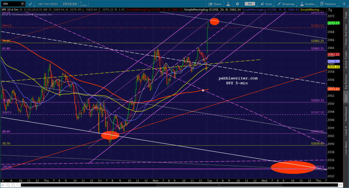349x188 pixels.
Task: Click the $2039.61 level label
Action: coord(317,144)
